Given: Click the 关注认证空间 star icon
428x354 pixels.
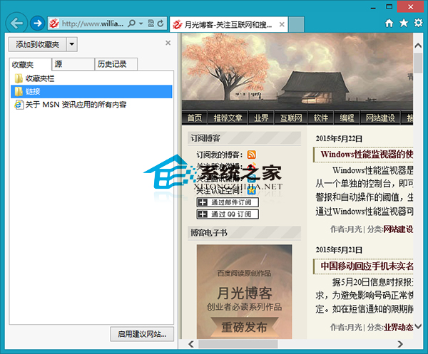Looking at the screenshot, I should pos(251,190).
